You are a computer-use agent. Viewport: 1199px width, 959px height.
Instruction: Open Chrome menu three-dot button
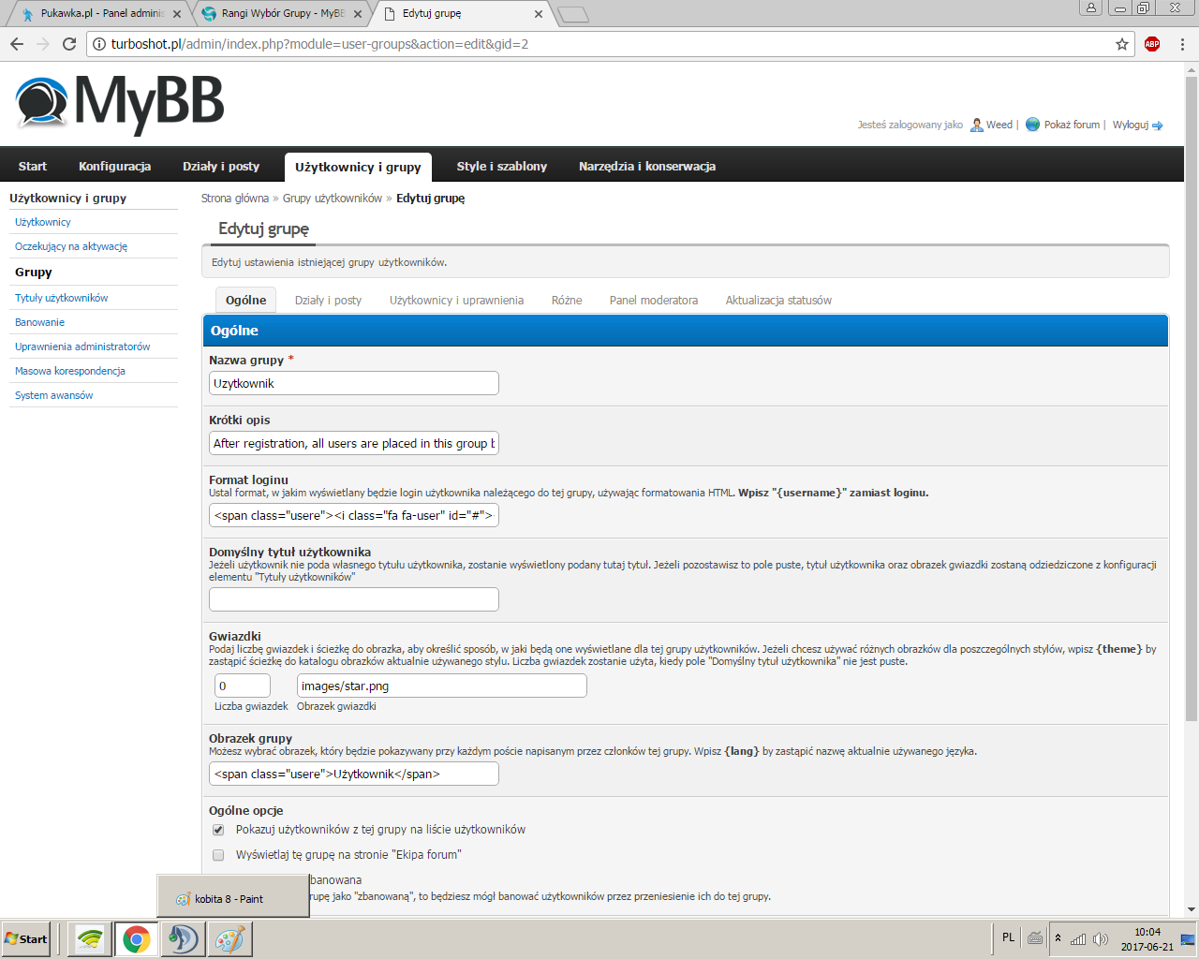(x=1182, y=44)
